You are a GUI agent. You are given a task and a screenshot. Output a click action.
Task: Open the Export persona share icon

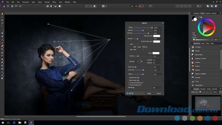point(20,6)
